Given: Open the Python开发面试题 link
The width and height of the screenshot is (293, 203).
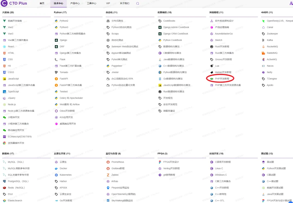Looking at the screenshot, I should tap(276, 168).
